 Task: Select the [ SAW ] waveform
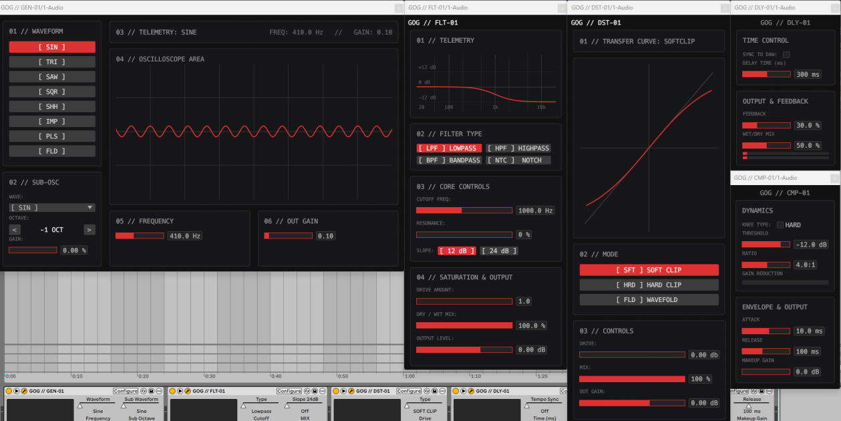(x=52, y=77)
